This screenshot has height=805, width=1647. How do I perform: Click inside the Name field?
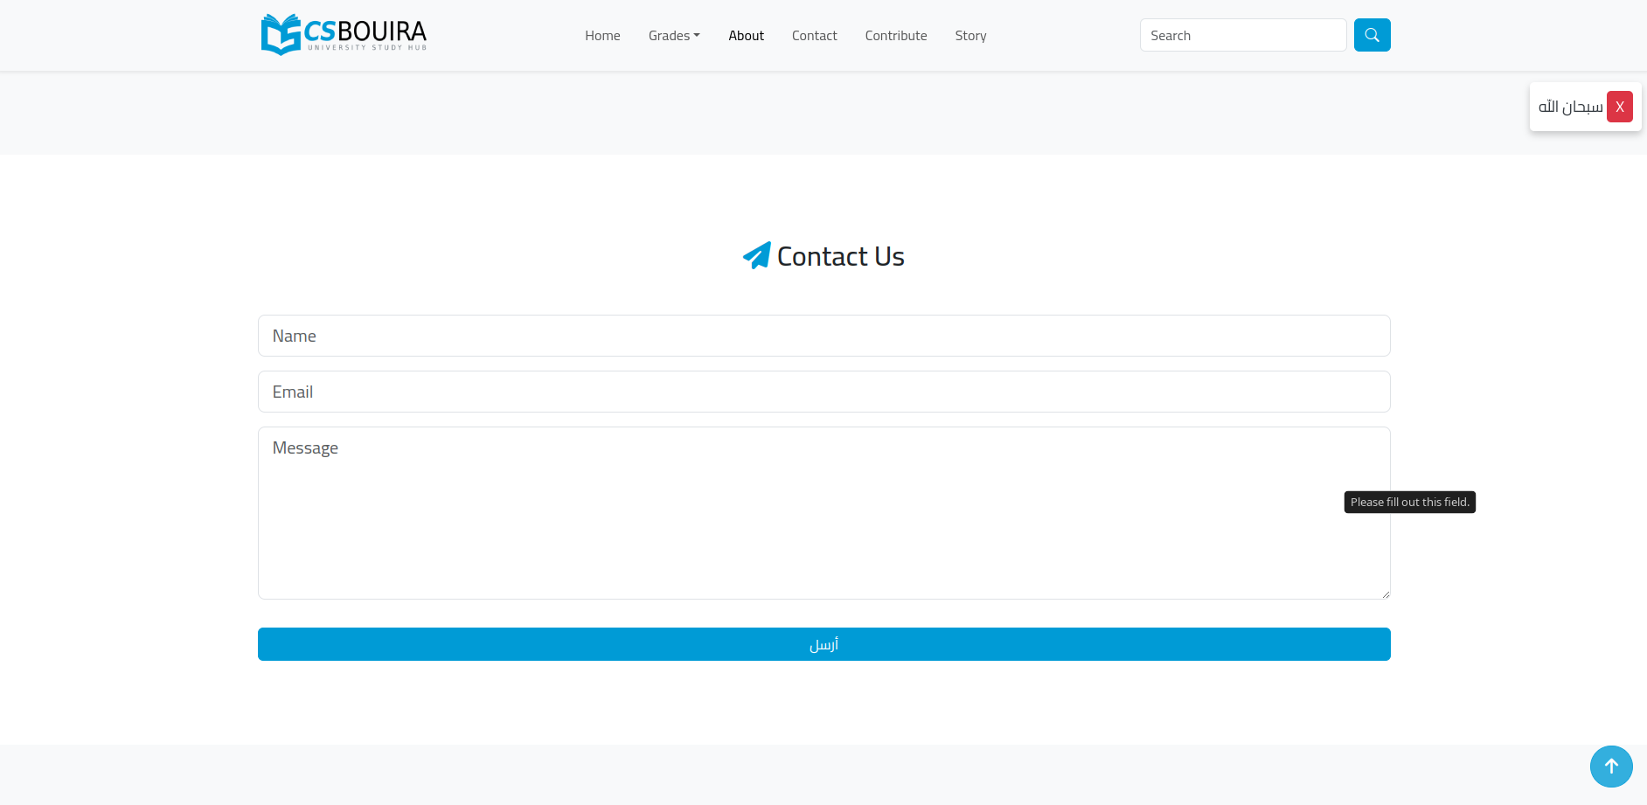(823, 336)
